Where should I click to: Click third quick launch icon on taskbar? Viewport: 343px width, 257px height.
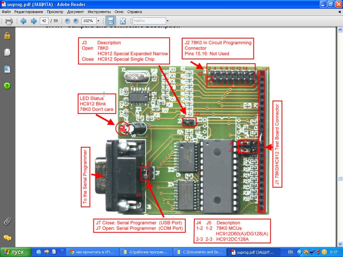coord(54,252)
